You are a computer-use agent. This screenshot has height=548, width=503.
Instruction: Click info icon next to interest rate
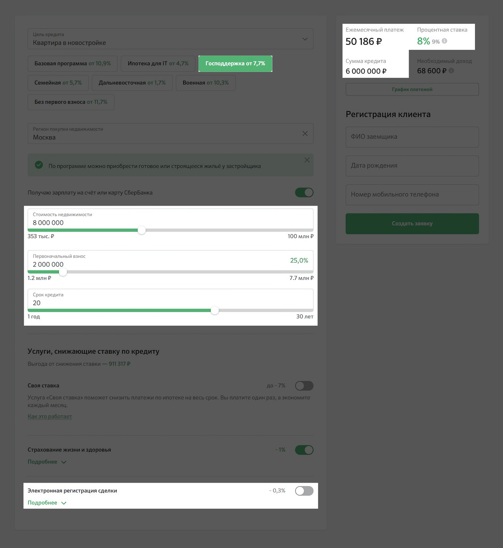444,41
